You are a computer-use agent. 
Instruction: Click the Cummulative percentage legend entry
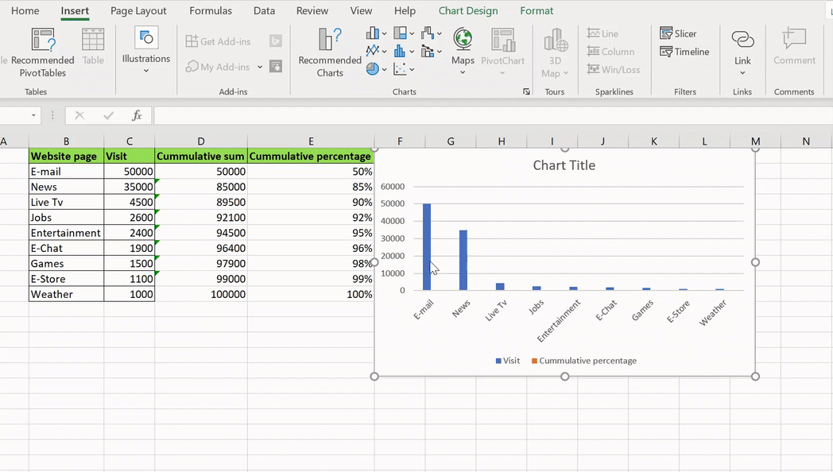click(584, 361)
